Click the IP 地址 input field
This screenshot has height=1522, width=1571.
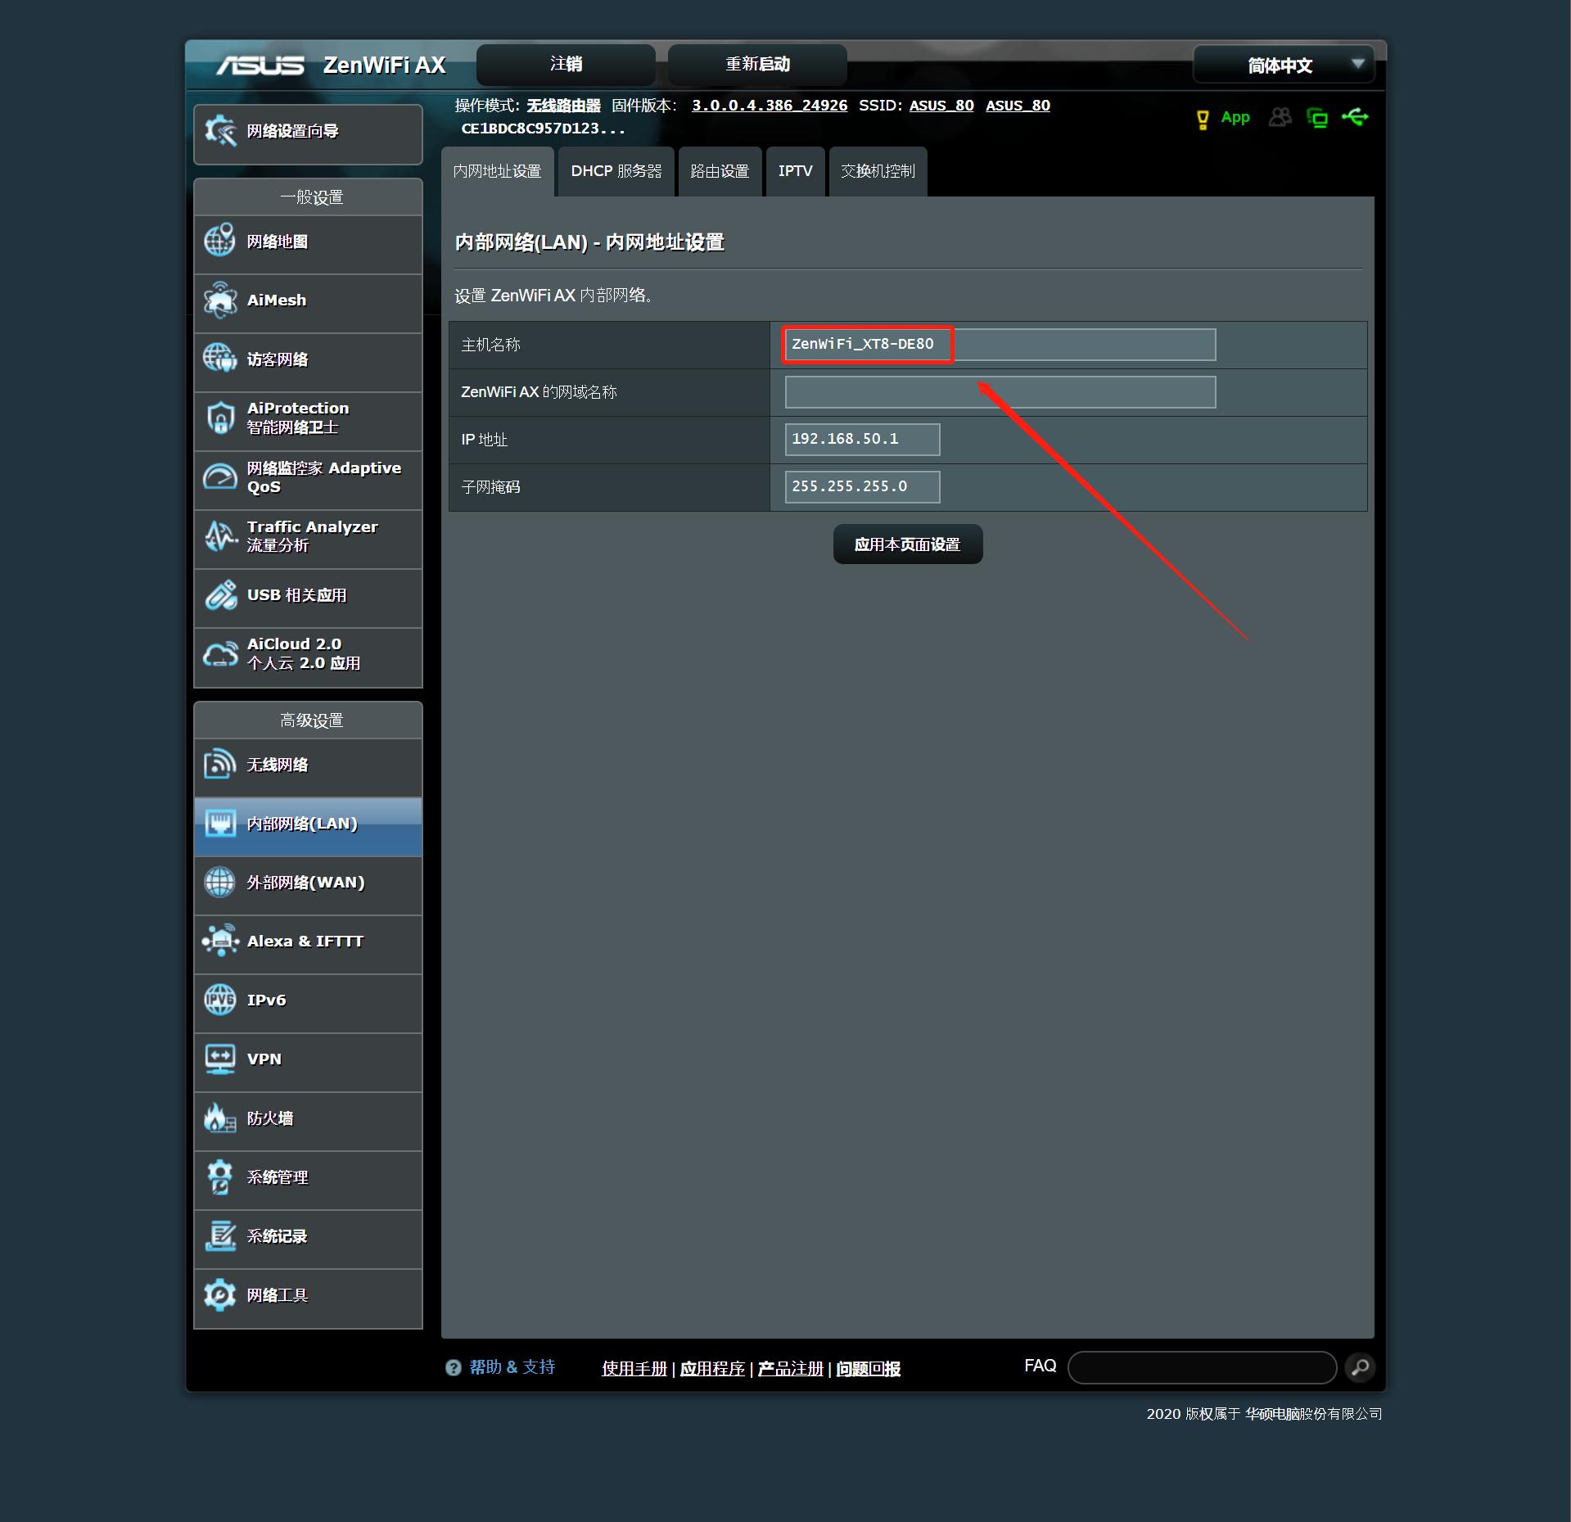click(x=861, y=440)
